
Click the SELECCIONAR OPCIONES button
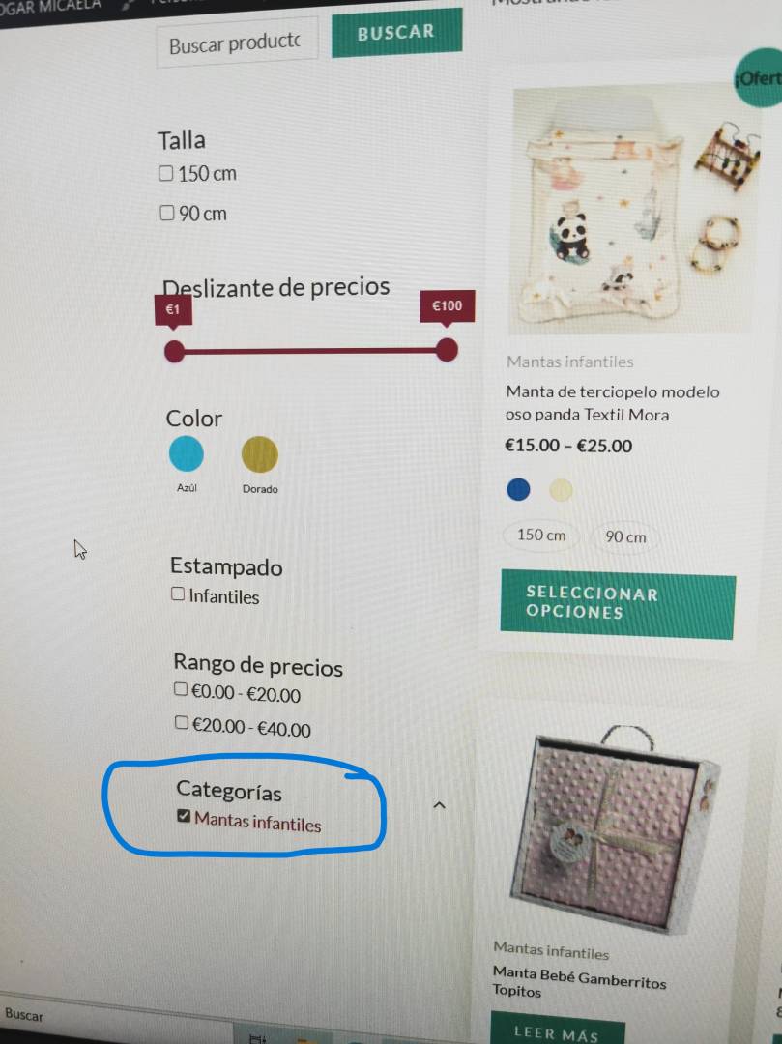coord(618,604)
